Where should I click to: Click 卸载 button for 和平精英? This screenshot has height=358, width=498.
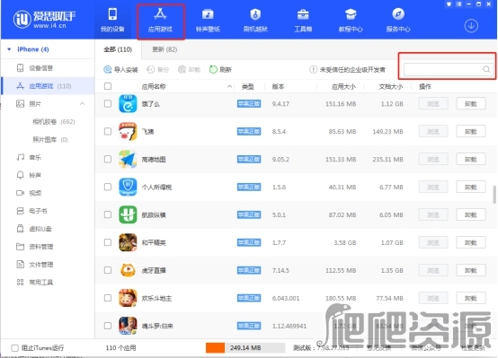click(471, 242)
